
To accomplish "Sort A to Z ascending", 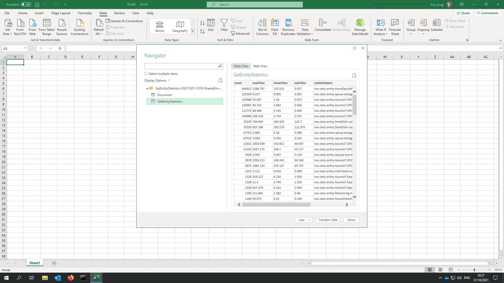I will click(x=202, y=23).
